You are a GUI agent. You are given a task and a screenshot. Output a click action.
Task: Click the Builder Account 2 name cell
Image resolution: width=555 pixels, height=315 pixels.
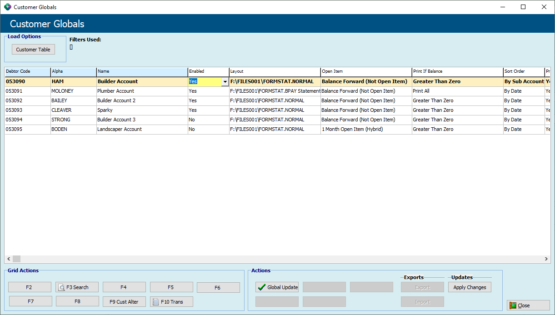pyautogui.click(x=142, y=100)
